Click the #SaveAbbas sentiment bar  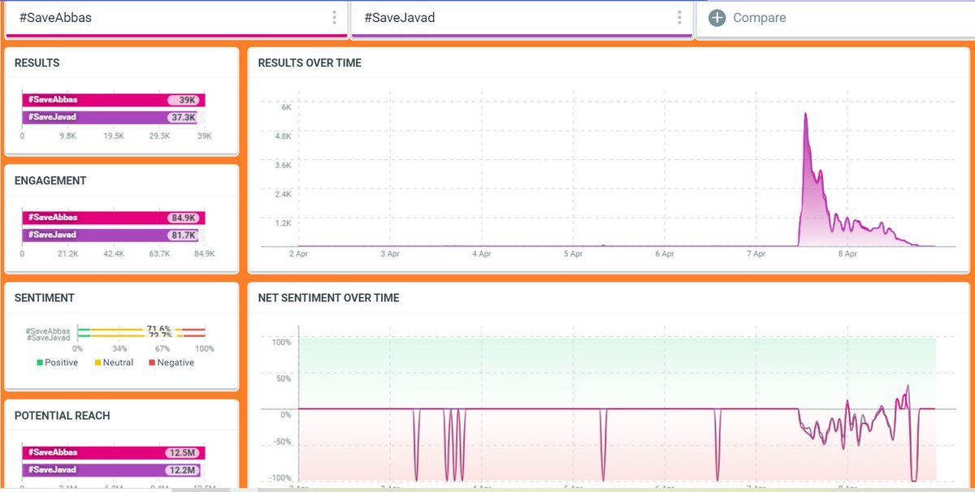[x=141, y=330]
